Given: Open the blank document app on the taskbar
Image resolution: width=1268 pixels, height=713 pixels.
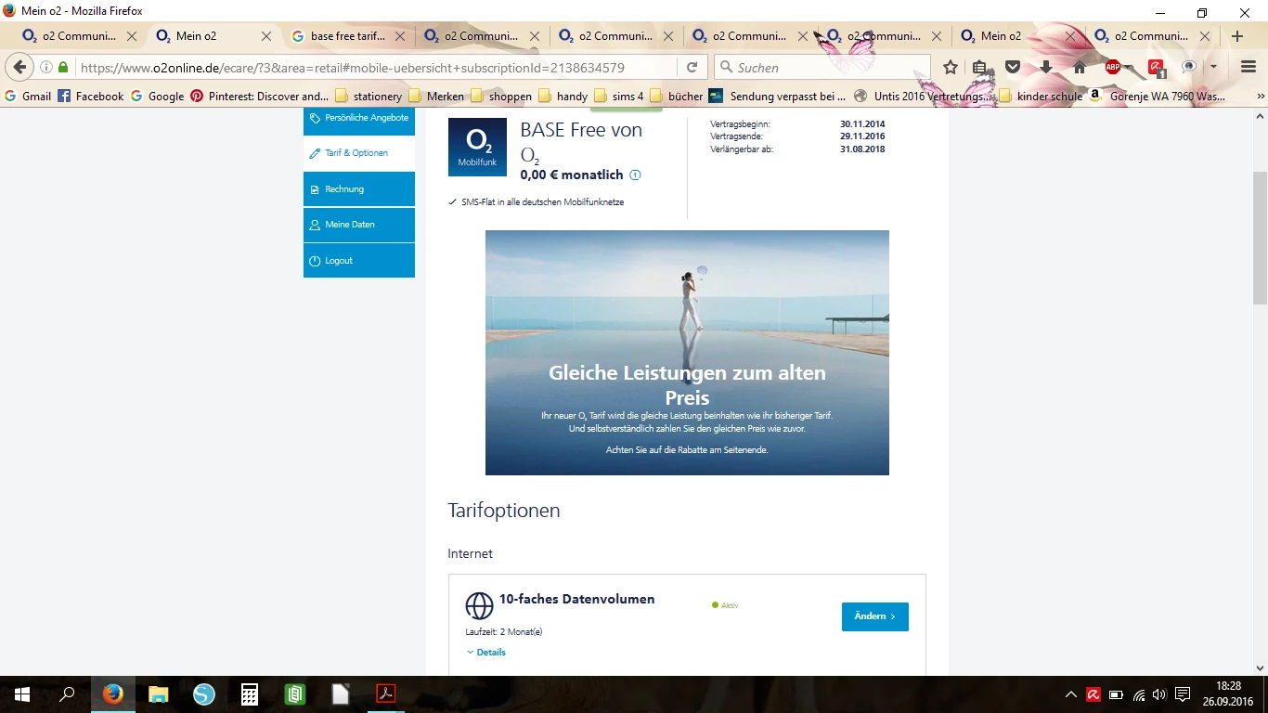Looking at the screenshot, I should pyautogui.click(x=341, y=694).
